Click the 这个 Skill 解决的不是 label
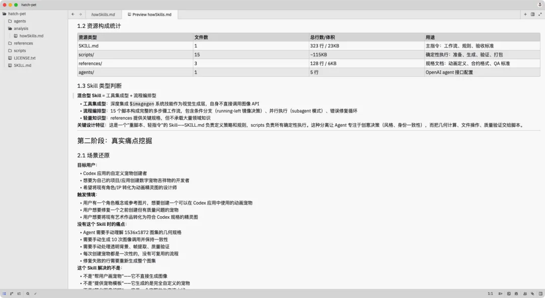Screen dimensions: 545x298 pyautogui.click(x=100, y=268)
